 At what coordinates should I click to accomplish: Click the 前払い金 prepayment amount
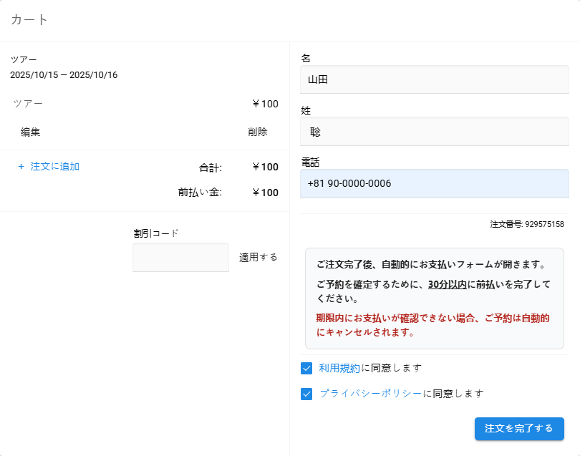tap(266, 193)
